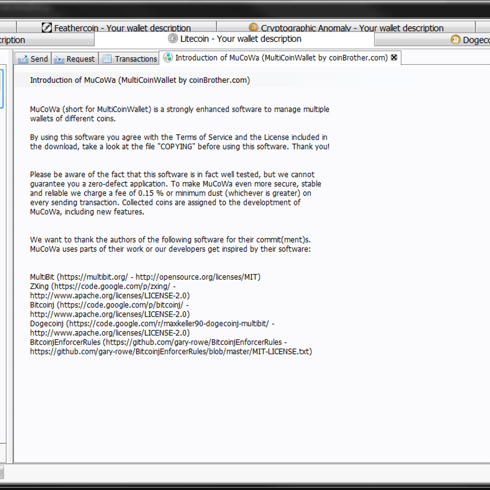Click the Dogecoin coin icon

click(455, 40)
